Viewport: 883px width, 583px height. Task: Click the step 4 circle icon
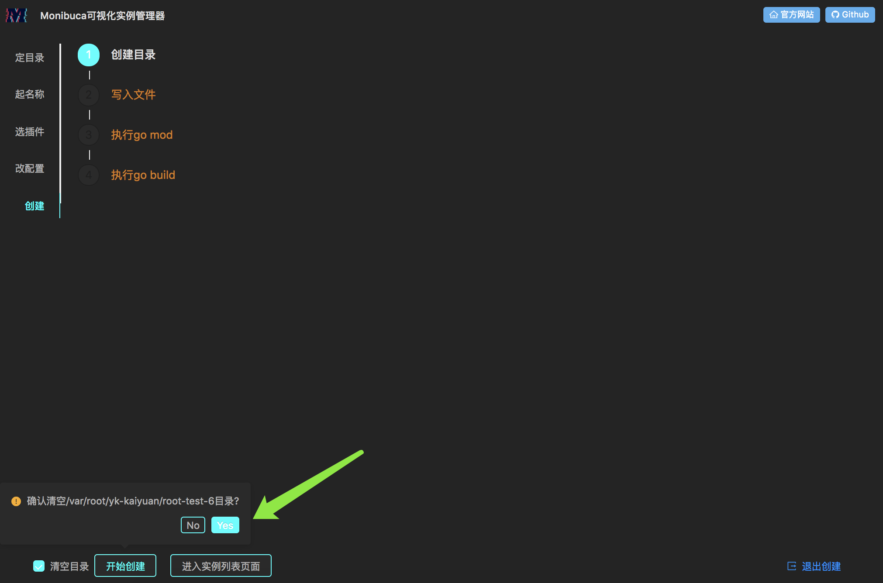(89, 175)
